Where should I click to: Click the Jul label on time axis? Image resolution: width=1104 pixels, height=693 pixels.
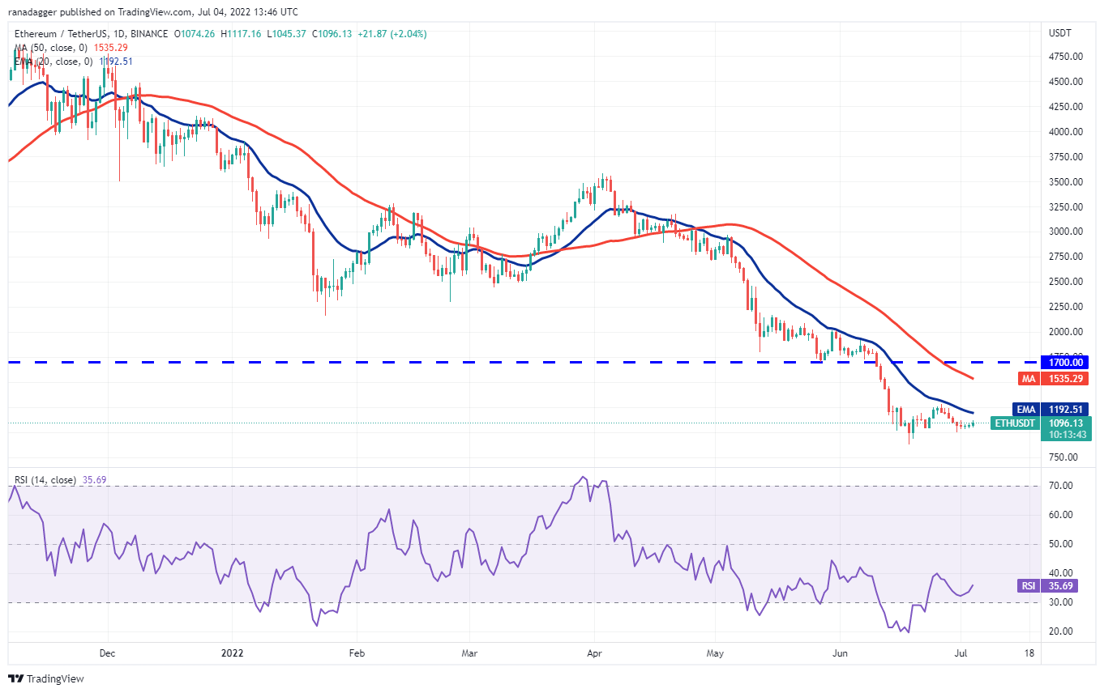click(960, 653)
